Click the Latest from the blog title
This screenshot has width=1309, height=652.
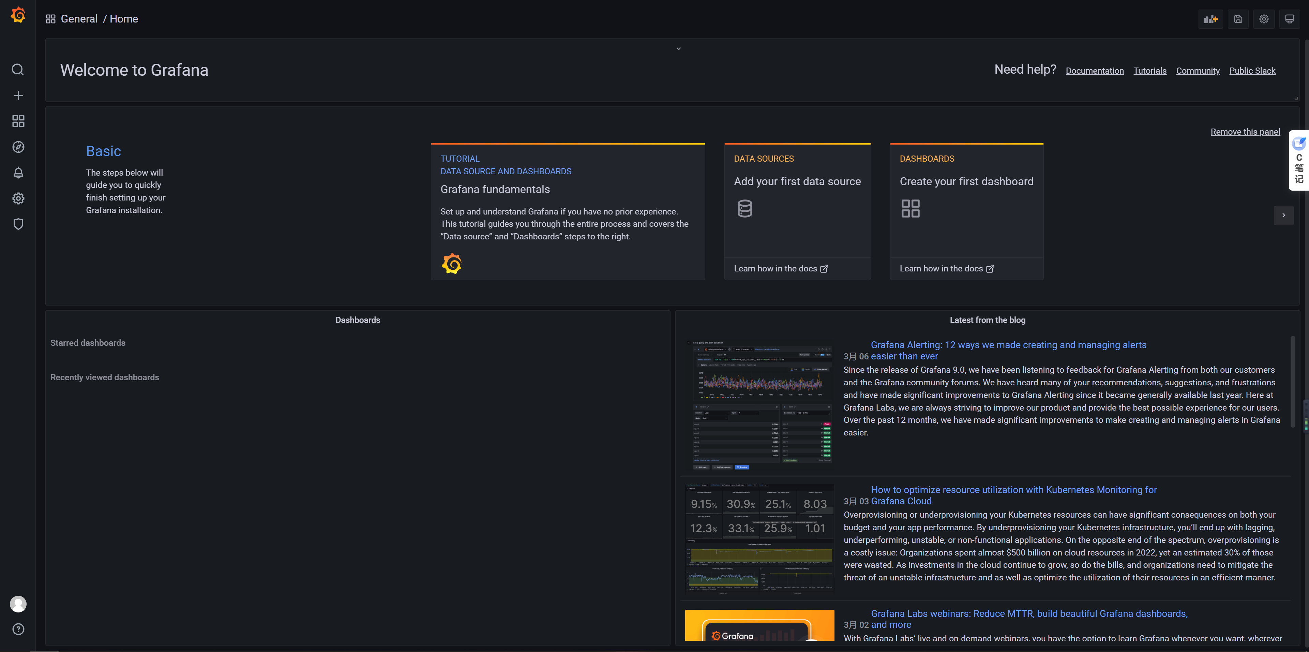coord(987,320)
